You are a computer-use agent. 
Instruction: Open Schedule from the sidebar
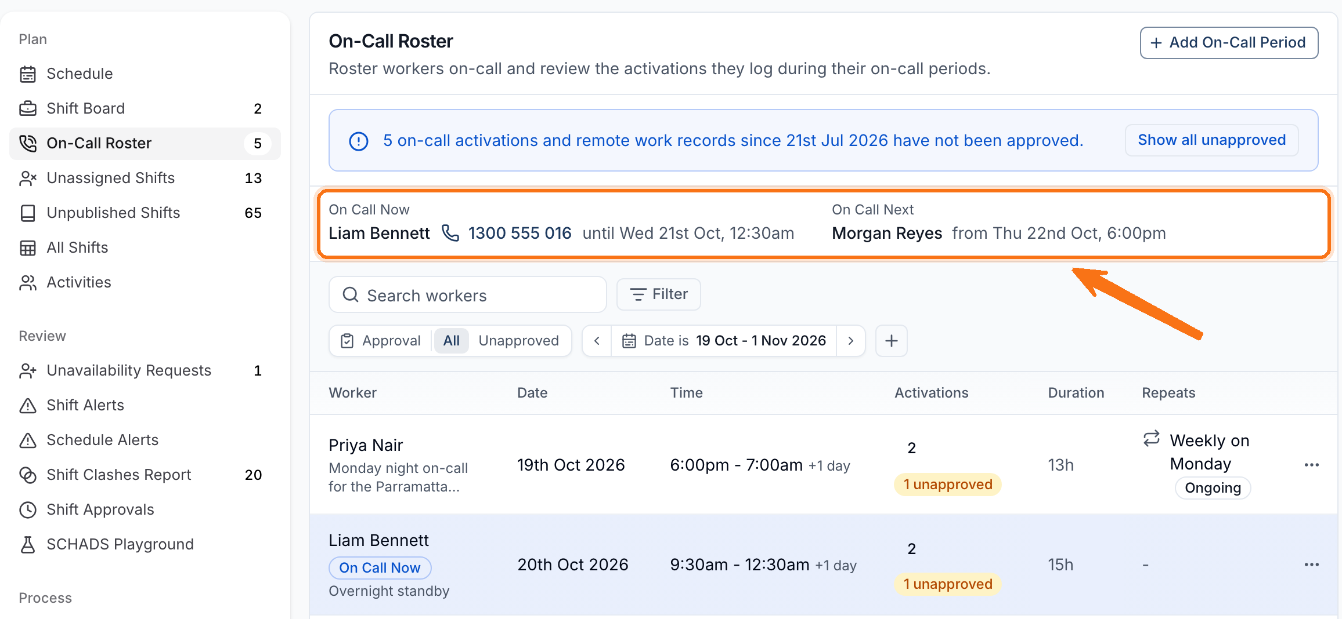pos(145,74)
